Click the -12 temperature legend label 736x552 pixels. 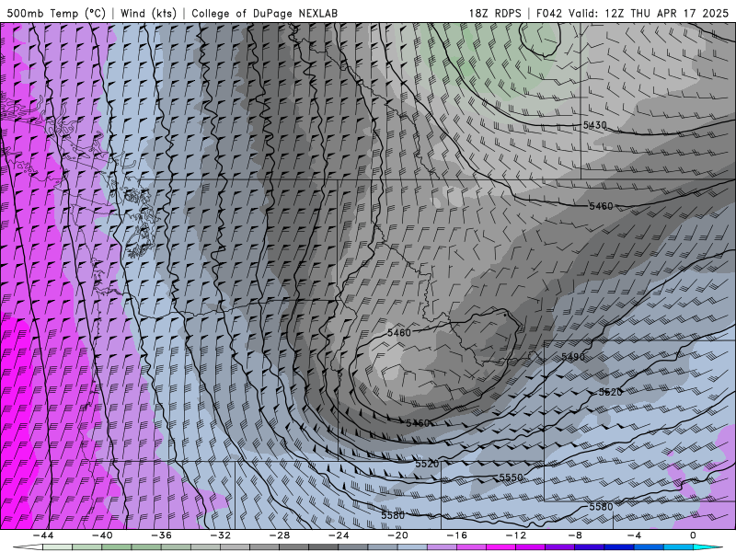(516, 535)
